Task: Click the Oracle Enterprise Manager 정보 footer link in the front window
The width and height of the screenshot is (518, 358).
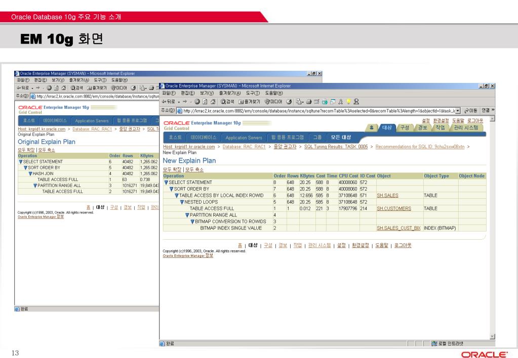Action: pyautogui.click(x=188, y=255)
